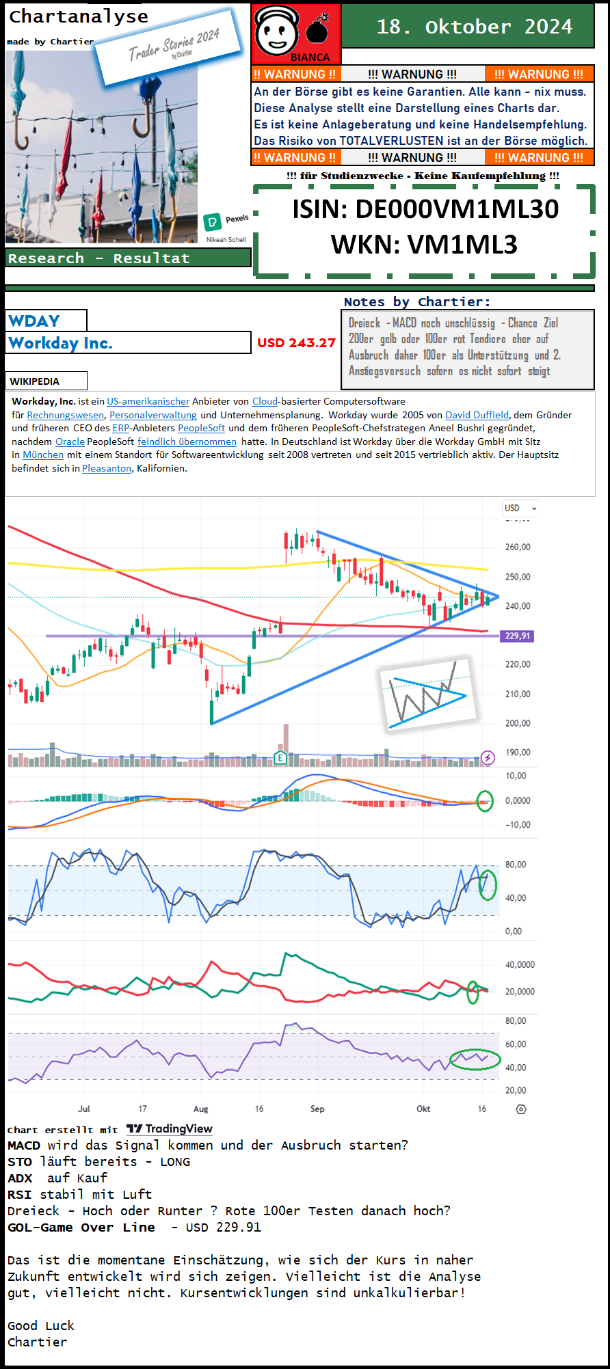The image size is (610, 1369).
Task: Click the 190,00 price axis label
Action: click(518, 753)
